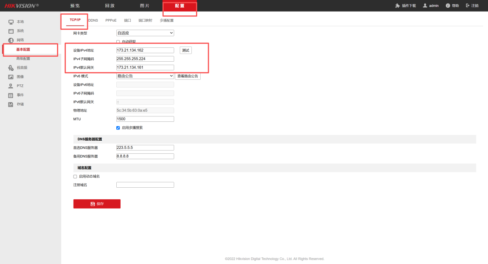Open 存储 via the disk icon
Image resolution: width=488 pixels, height=264 pixels.
pos(11,104)
